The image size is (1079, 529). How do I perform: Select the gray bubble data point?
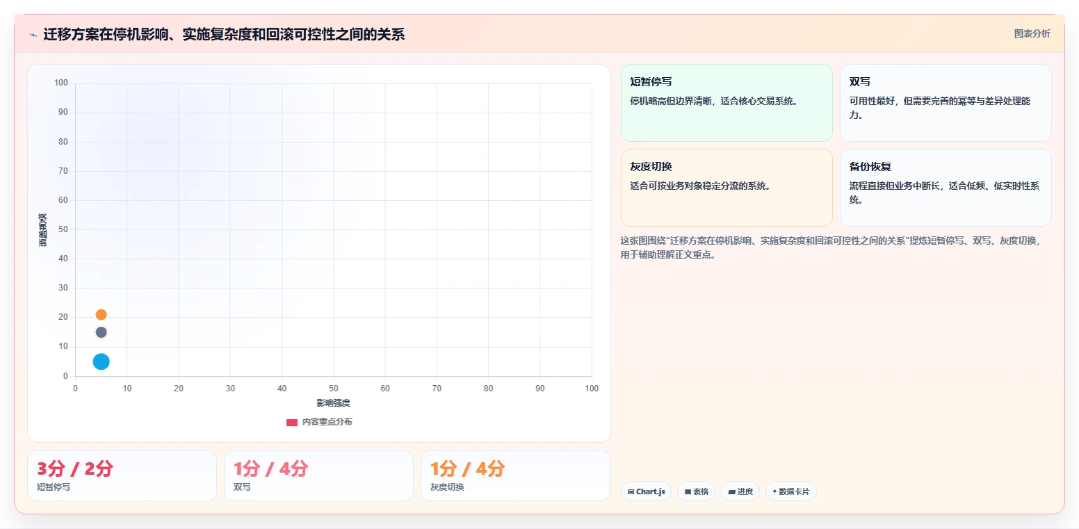pos(101,332)
